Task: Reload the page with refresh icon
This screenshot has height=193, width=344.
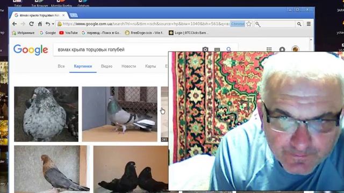Action: click(x=31, y=24)
